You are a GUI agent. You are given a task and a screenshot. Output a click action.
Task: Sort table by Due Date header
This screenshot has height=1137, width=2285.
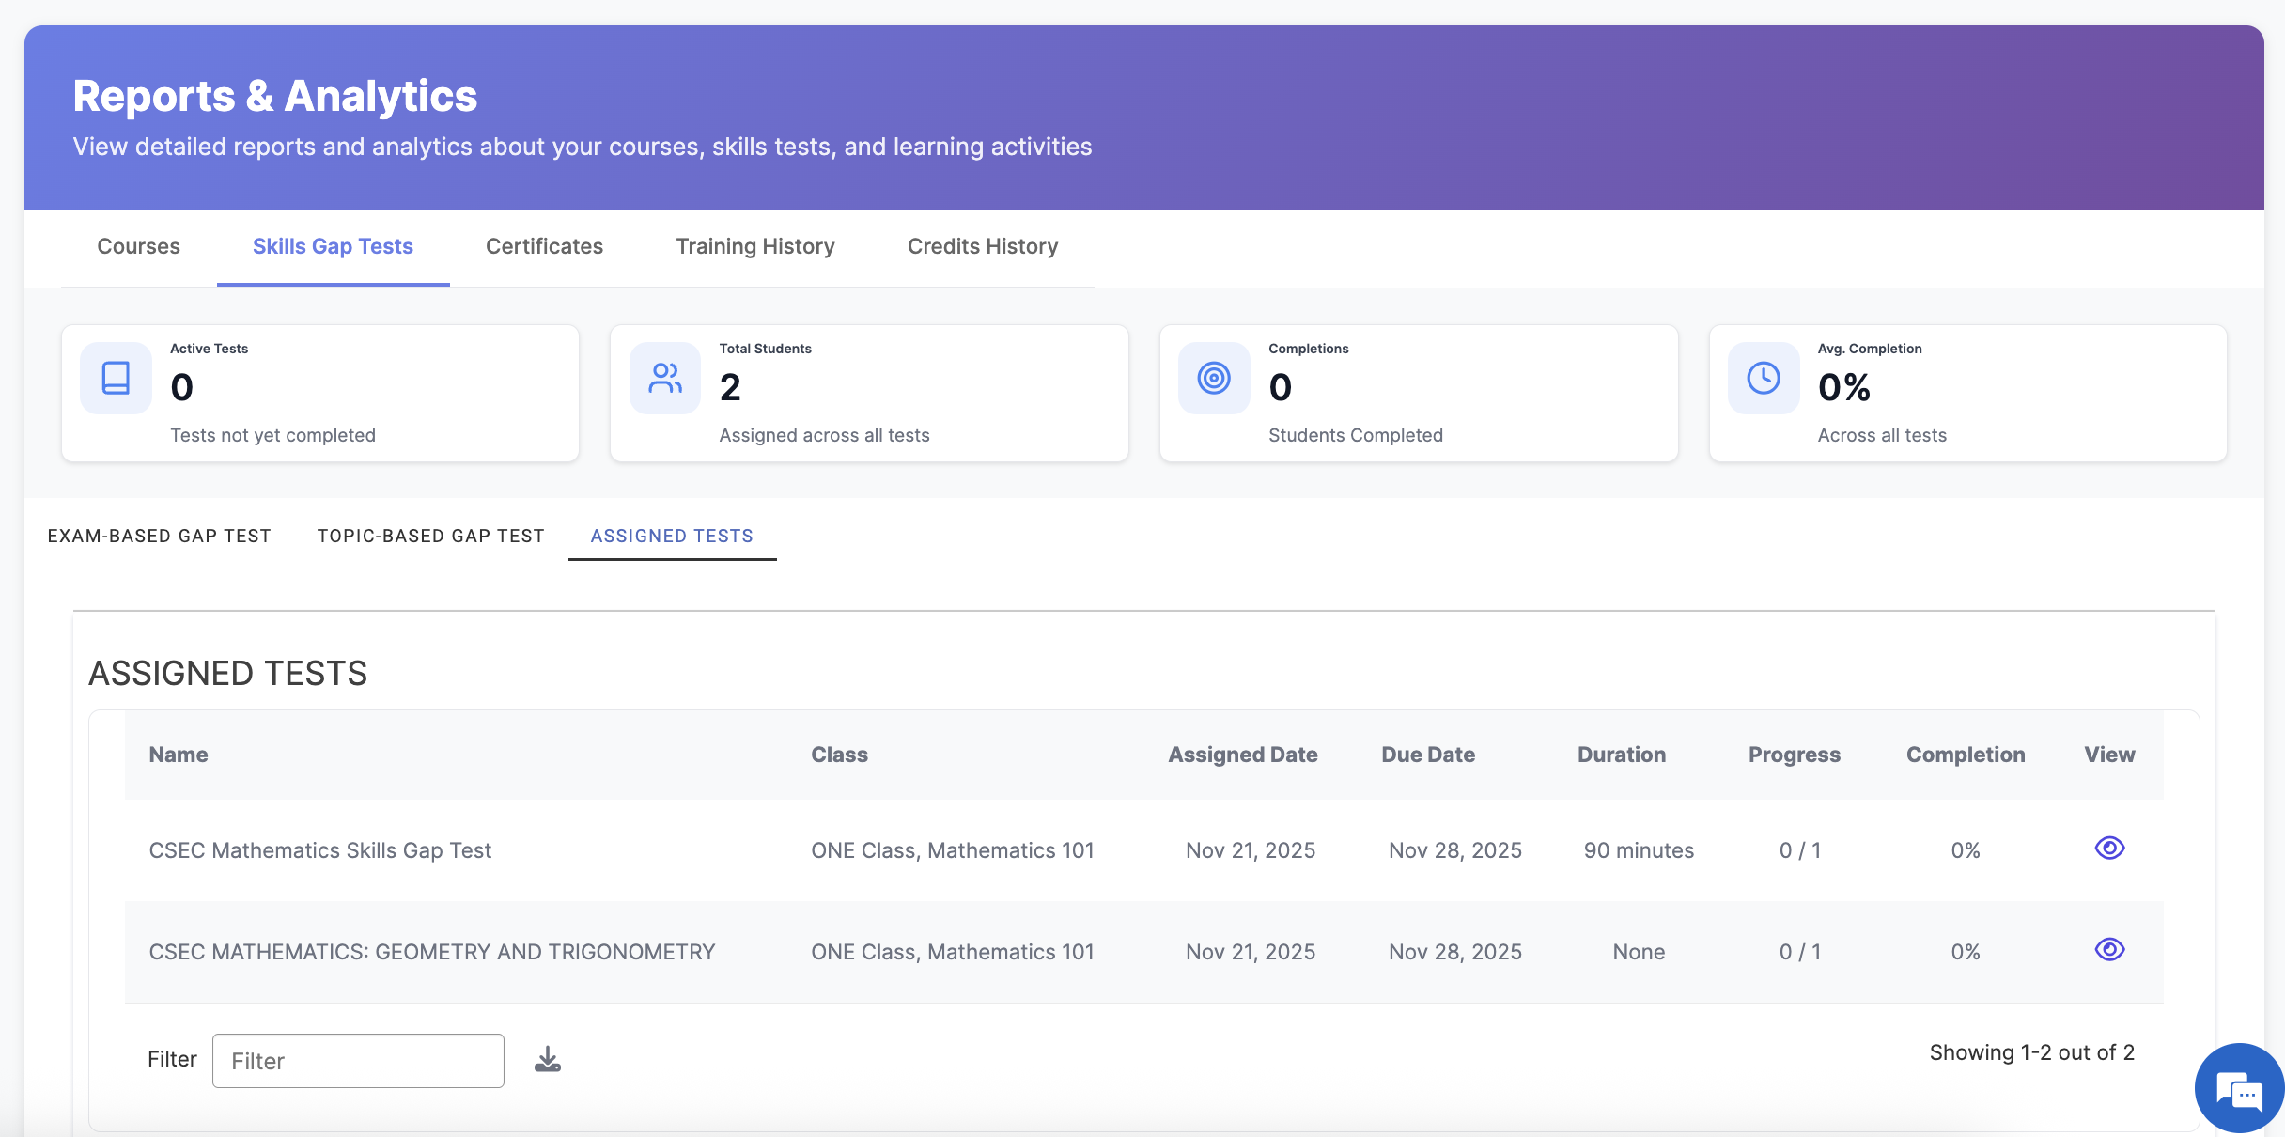click(1428, 755)
